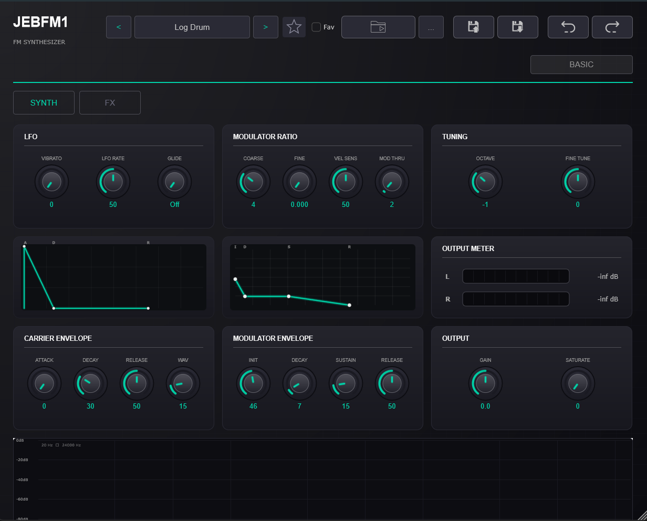Open the ellipsis more options menu

431,27
